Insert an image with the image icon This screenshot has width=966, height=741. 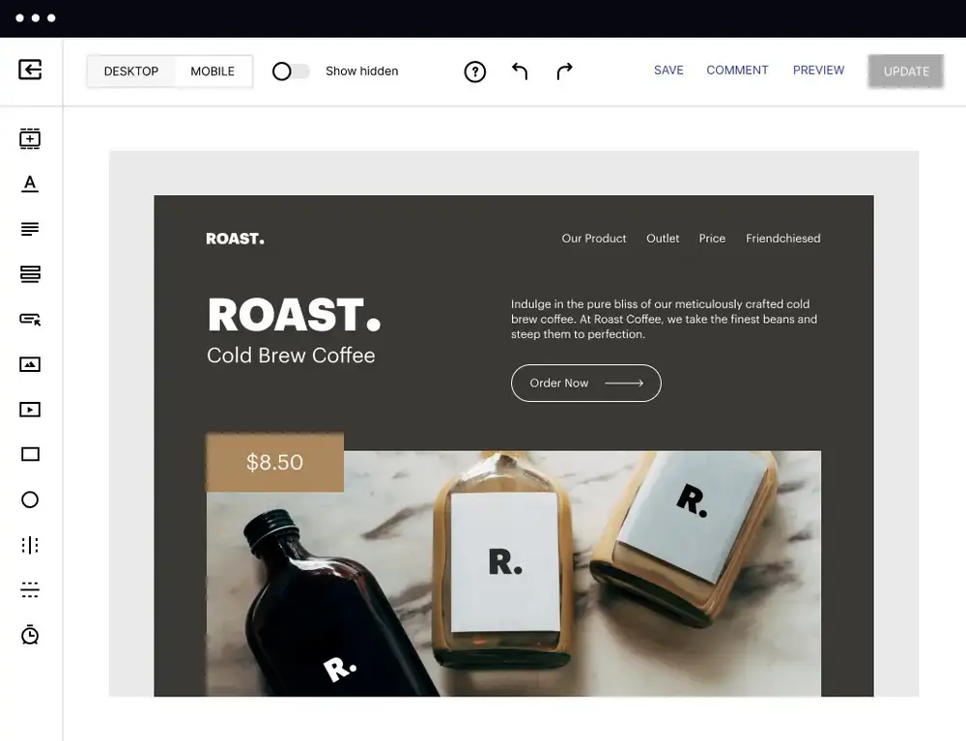30,364
